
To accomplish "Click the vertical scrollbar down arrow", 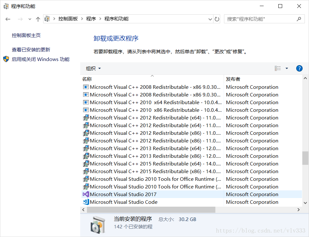I will click(x=305, y=203).
